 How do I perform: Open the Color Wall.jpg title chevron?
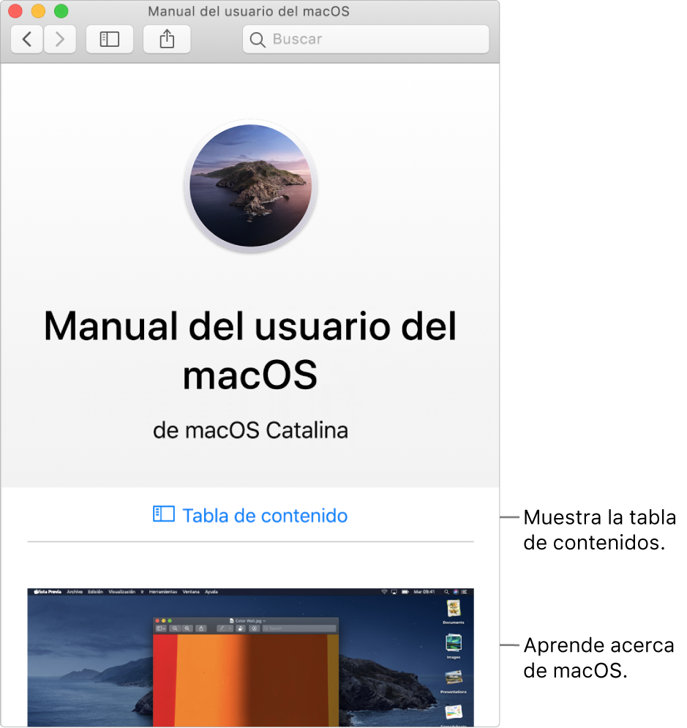[x=264, y=620]
